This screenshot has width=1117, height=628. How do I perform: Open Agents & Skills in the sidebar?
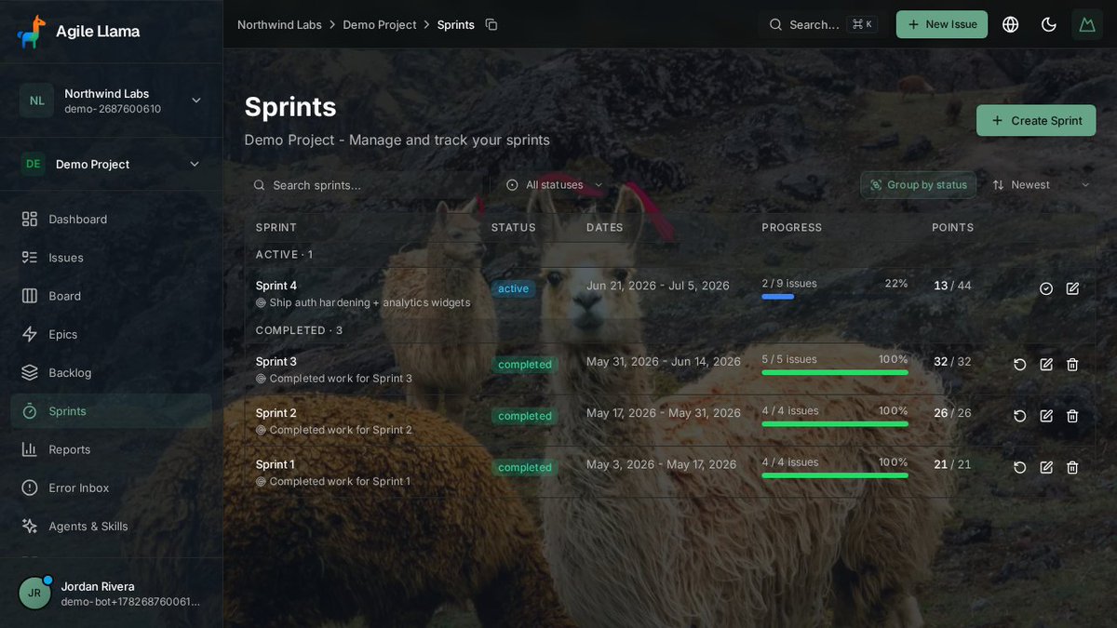click(111, 526)
